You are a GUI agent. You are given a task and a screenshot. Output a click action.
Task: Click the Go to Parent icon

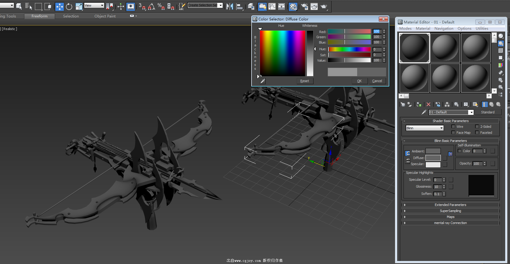(491, 104)
